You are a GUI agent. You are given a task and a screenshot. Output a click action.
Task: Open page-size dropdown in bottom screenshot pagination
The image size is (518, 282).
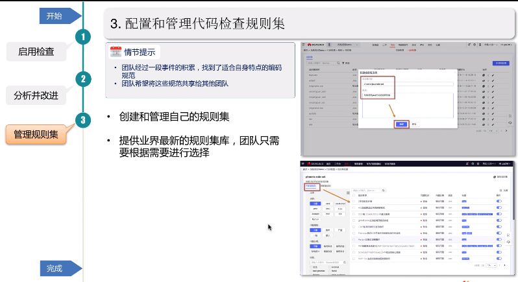491,265
